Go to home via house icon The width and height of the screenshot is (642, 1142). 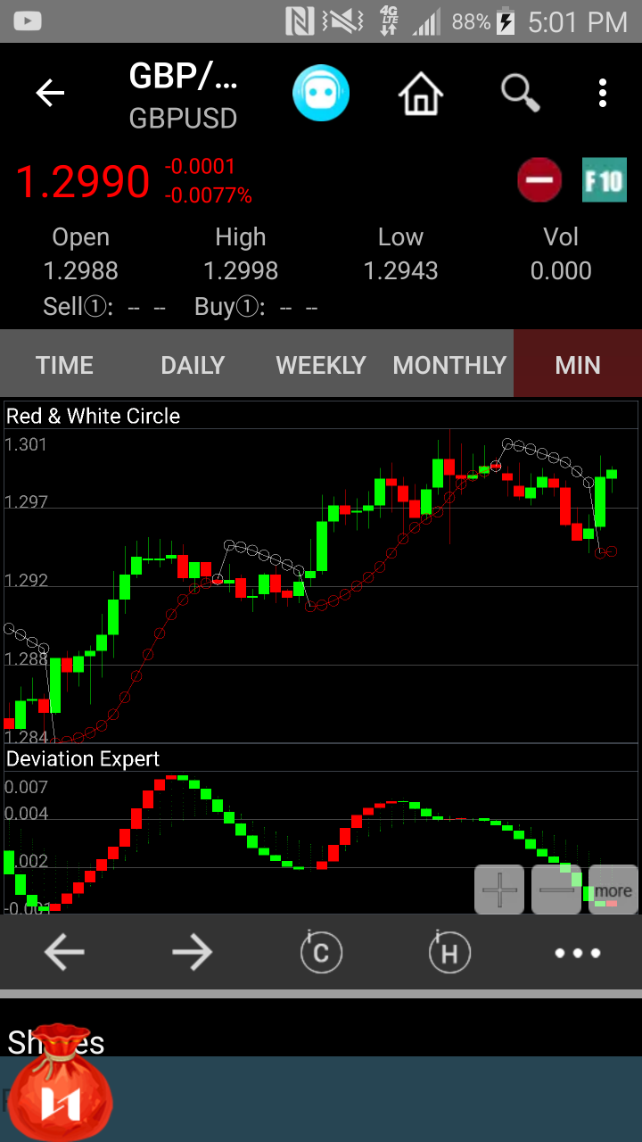coord(421,93)
